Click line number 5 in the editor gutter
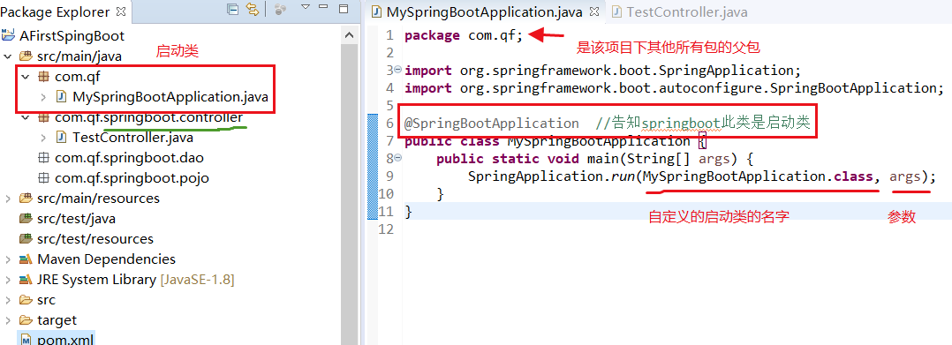The width and height of the screenshot is (952, 345). pos(389,106)
